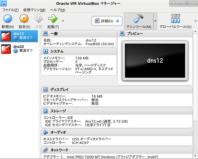Click the ストレージ section disk icon

(45, 111)
